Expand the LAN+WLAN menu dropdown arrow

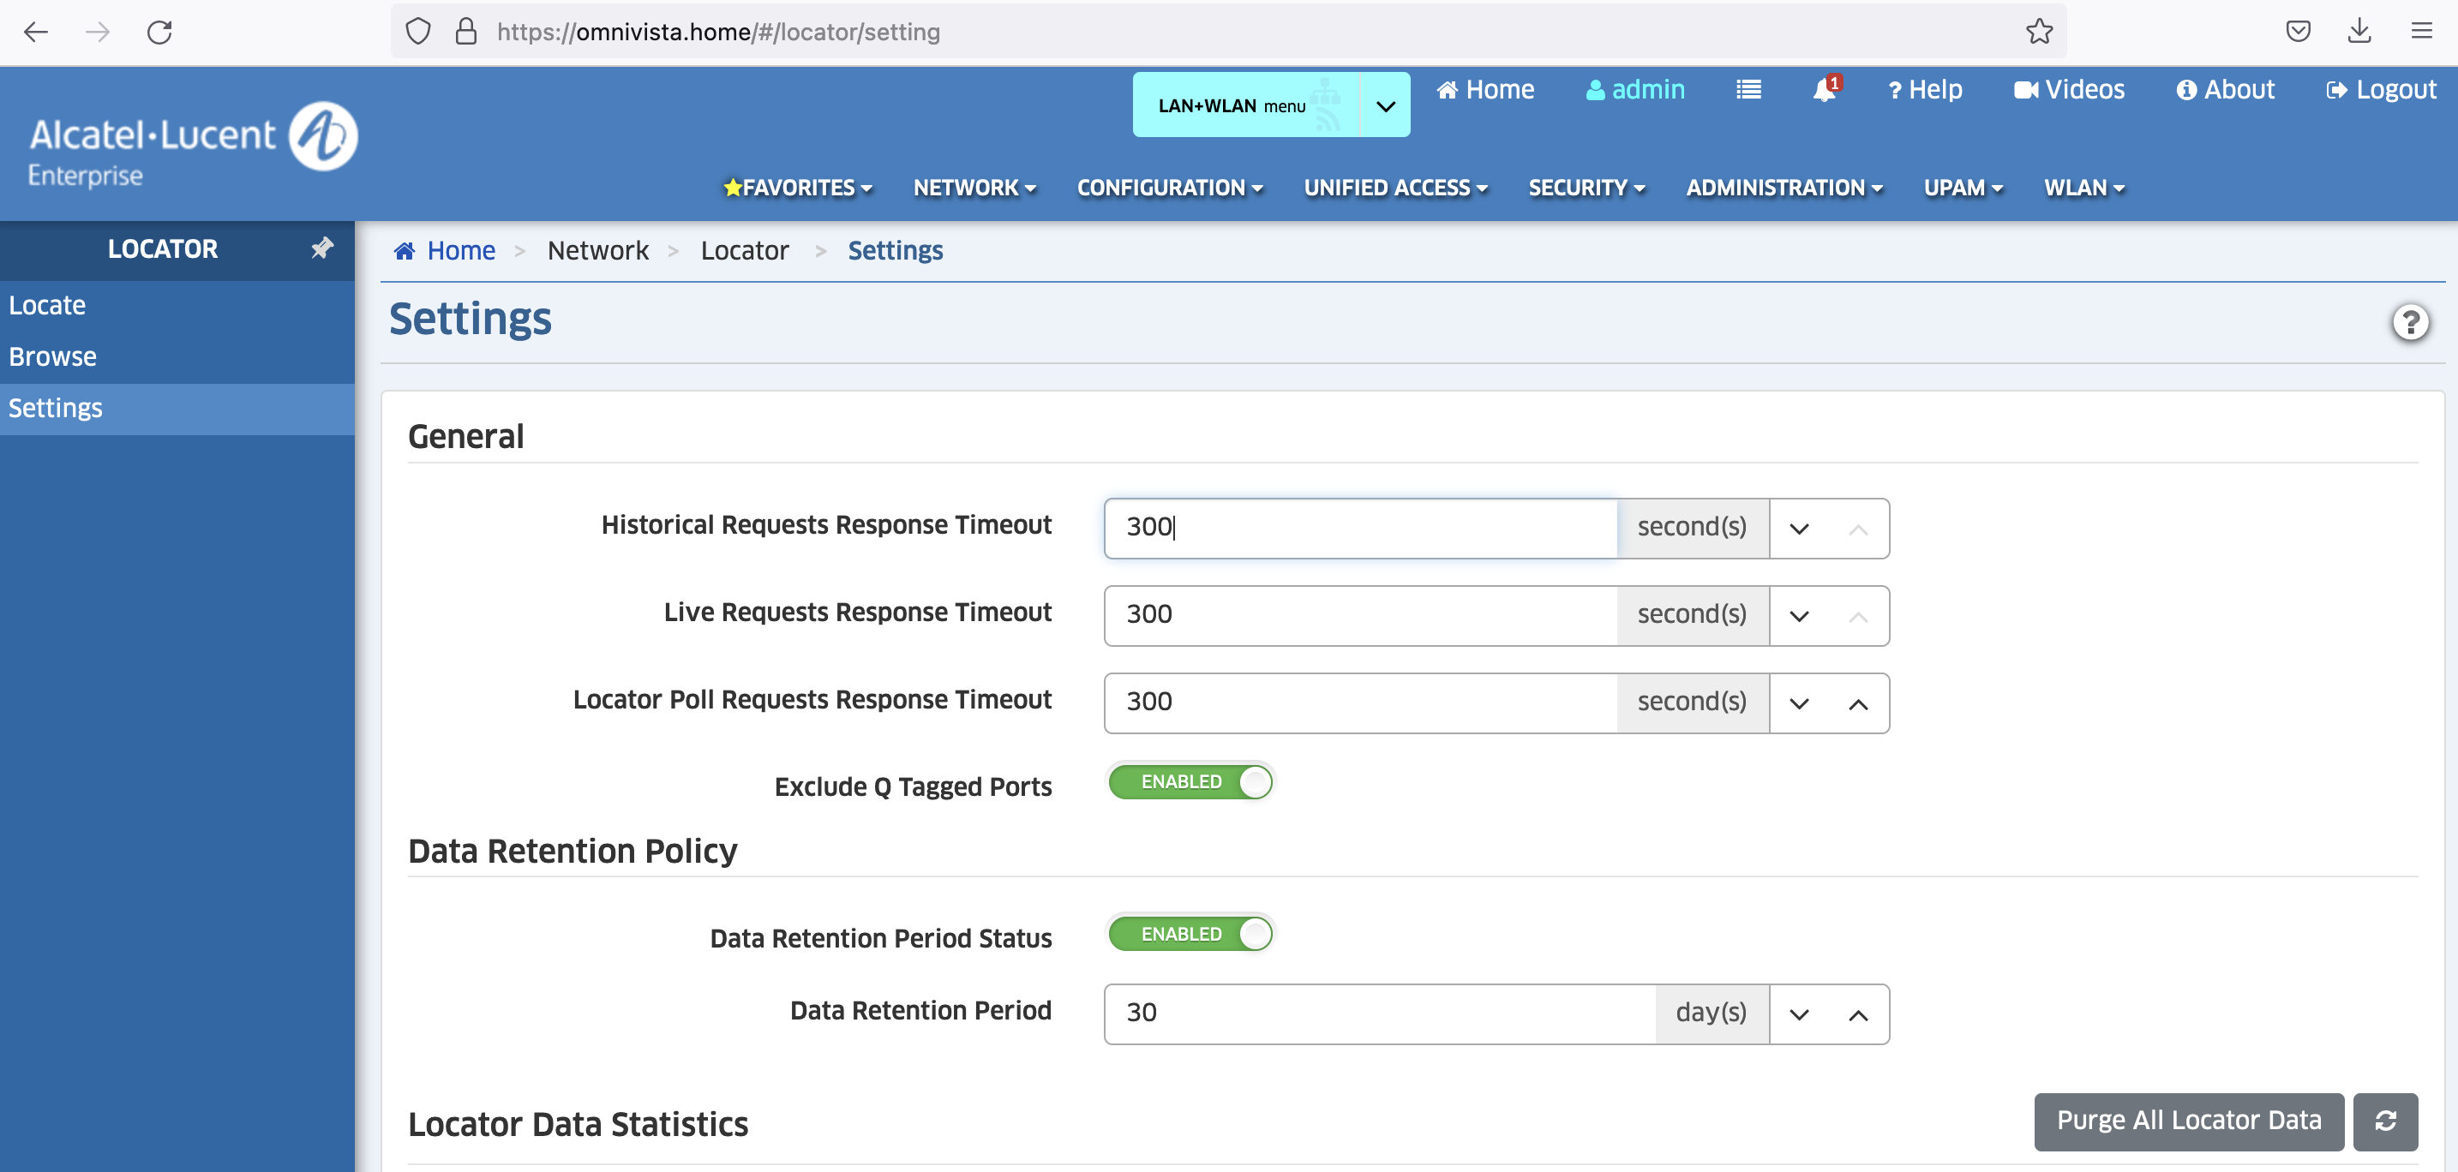click(x=1386, y=106)
